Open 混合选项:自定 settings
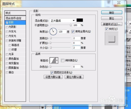131x109 pixels. tap(15, 18)
